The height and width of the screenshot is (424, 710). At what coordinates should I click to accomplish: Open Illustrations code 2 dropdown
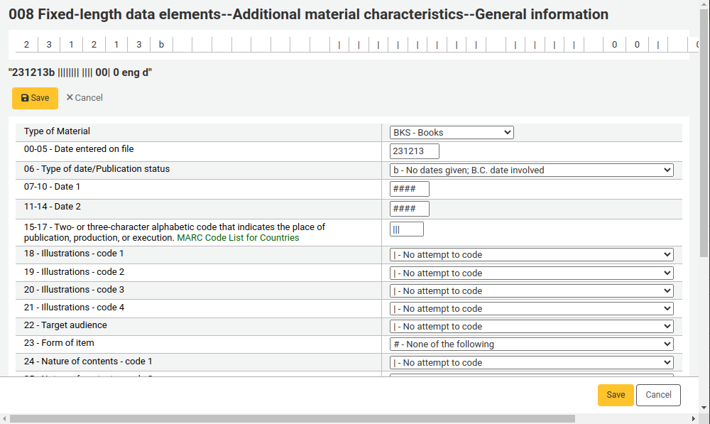tap(532, 273)
